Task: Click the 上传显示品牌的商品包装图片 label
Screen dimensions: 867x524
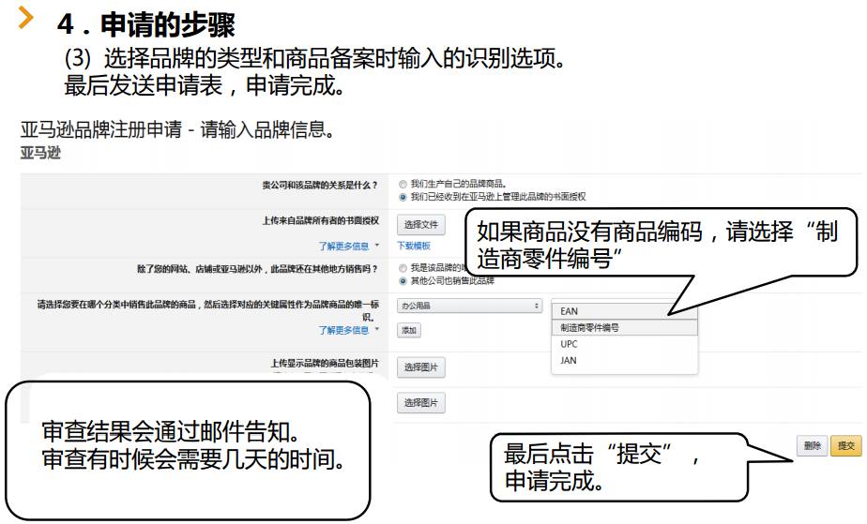Action: click(x=325, y=364)
